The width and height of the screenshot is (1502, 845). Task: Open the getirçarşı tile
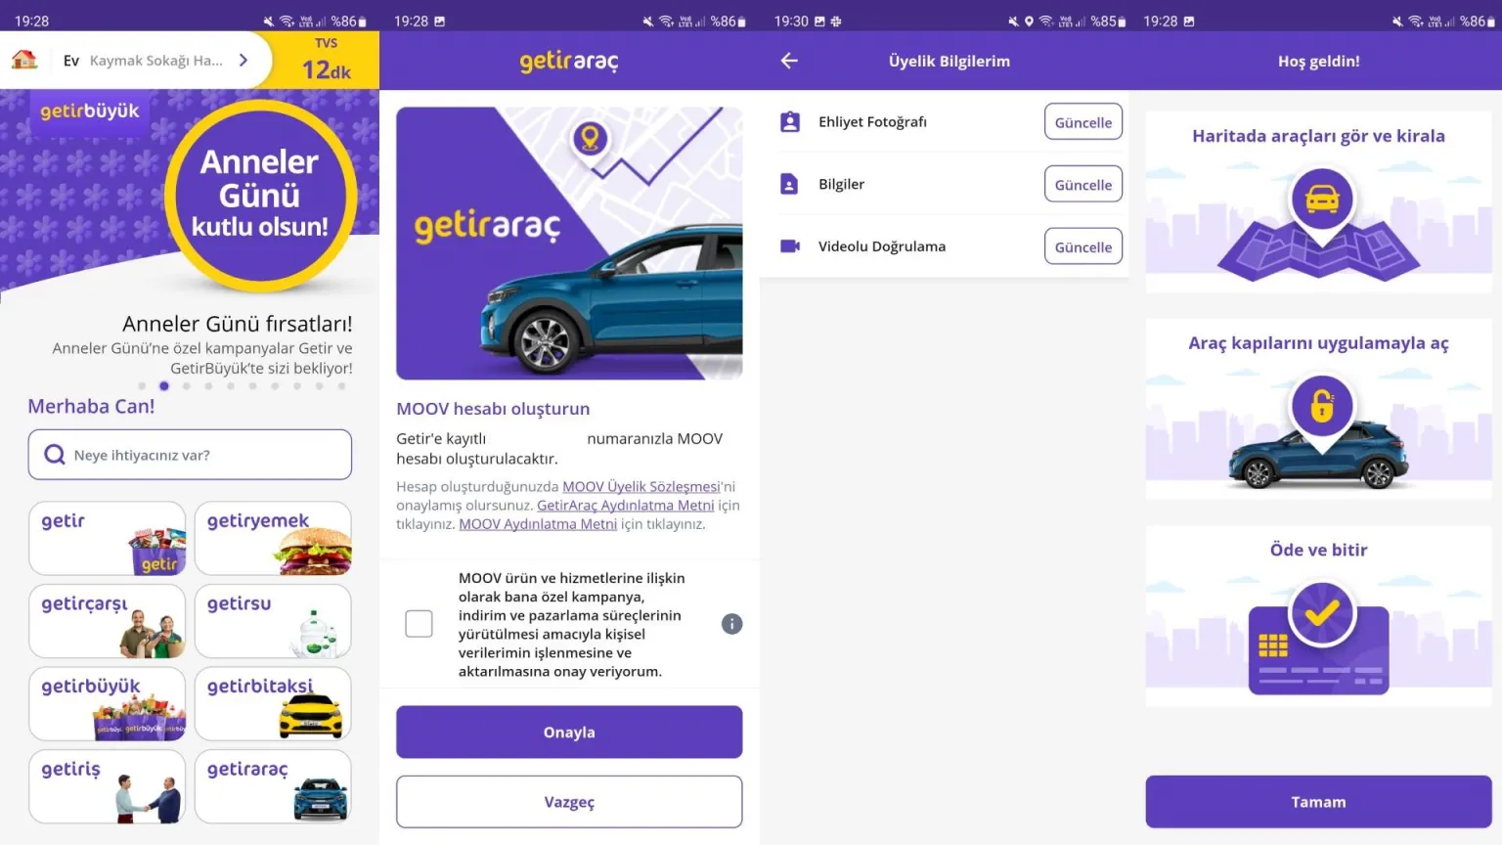(107, 621)
